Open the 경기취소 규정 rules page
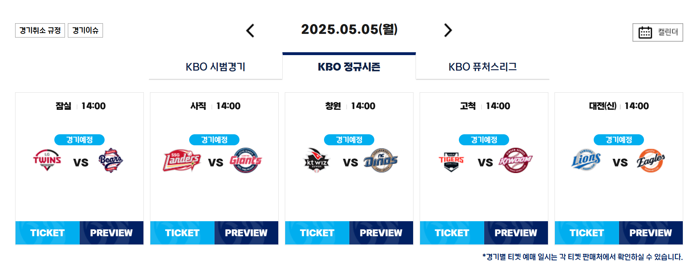Screen dimensions: 693x271 pos(40,30)
